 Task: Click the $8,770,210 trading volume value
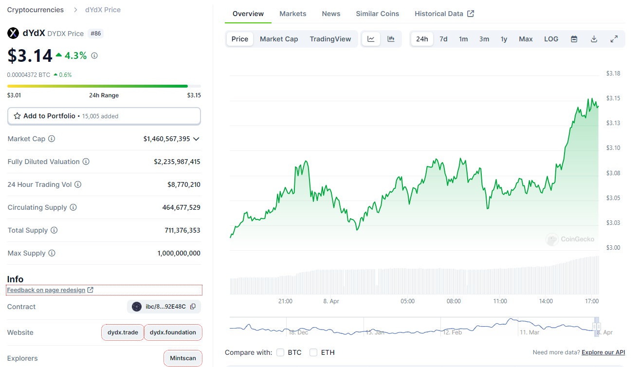coord(184,184)
